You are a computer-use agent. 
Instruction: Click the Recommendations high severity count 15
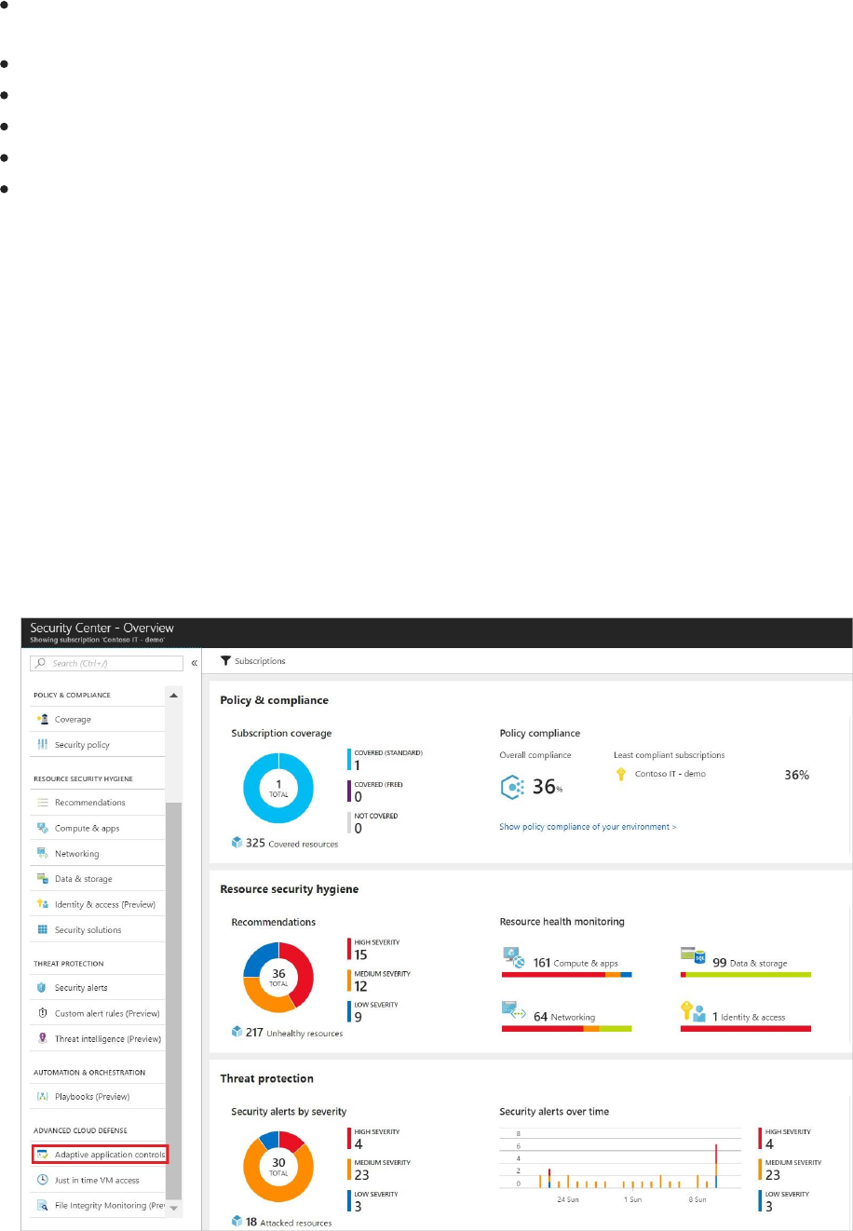coord(360,954)
